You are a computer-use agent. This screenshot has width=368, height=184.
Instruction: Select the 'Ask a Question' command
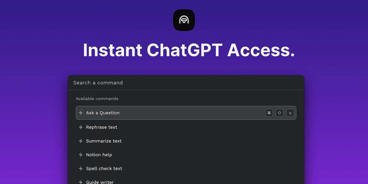point(103,113)
